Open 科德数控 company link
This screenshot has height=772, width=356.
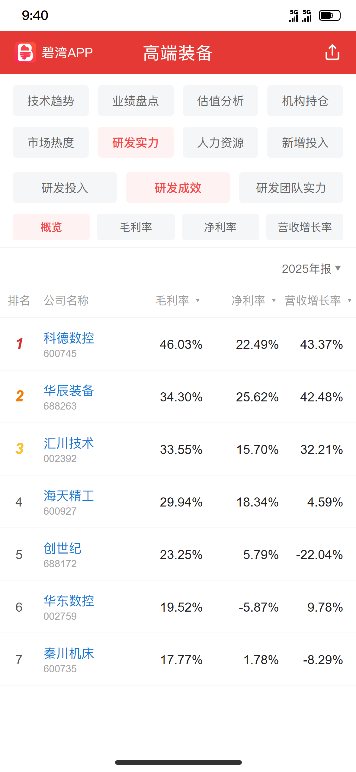point(69,338)
